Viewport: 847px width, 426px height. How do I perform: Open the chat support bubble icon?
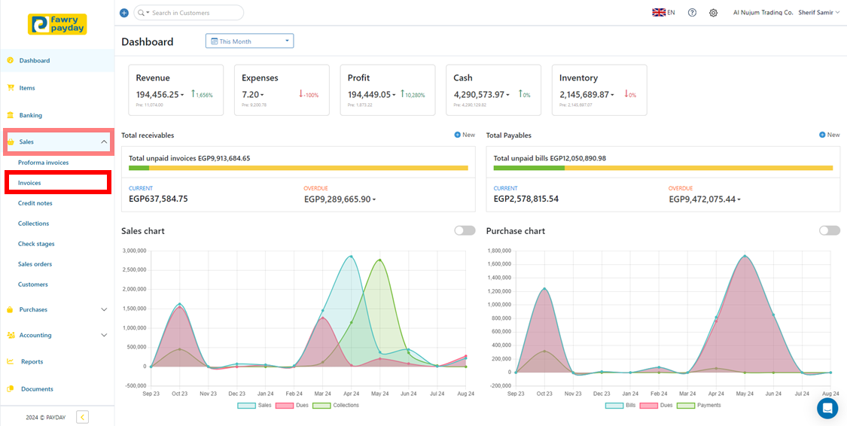(827, 408)
